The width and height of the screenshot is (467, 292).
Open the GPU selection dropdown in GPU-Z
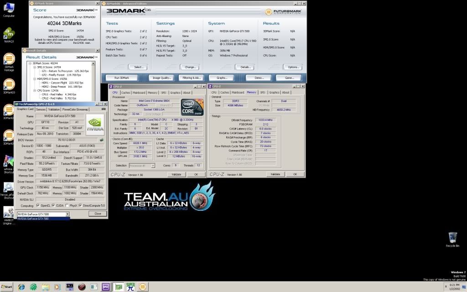point(67,214)
